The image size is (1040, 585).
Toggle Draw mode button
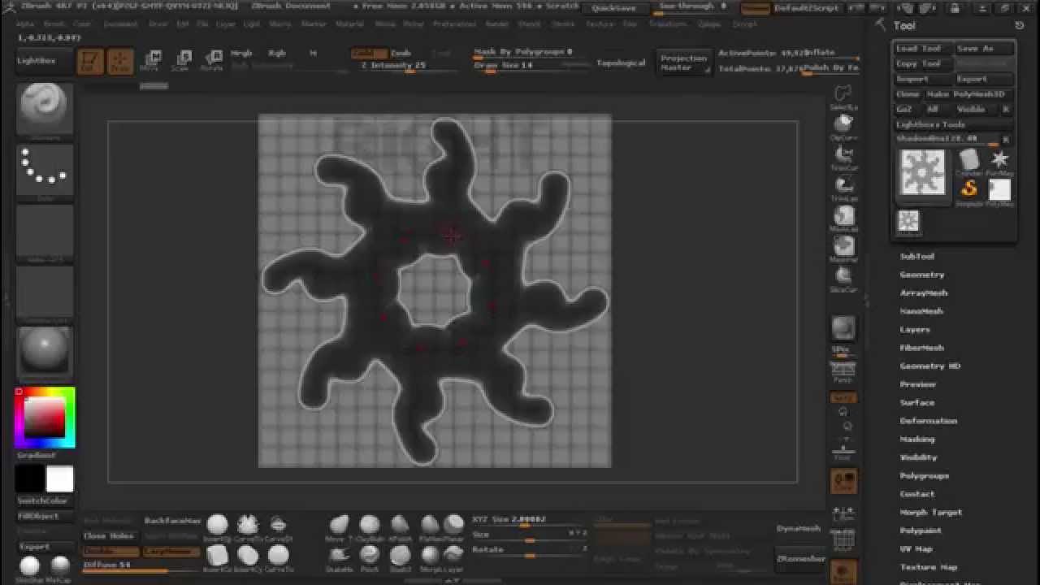[120, 62]
